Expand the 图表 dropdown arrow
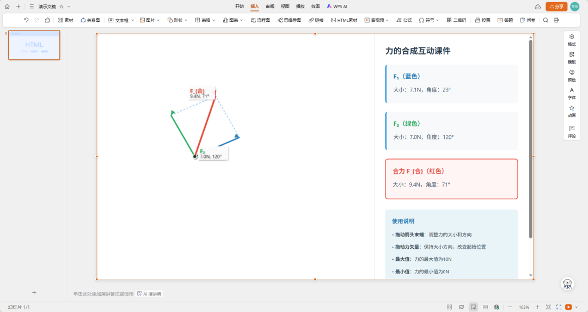This screenshot has height=312, width=588. tap(242, 20)
